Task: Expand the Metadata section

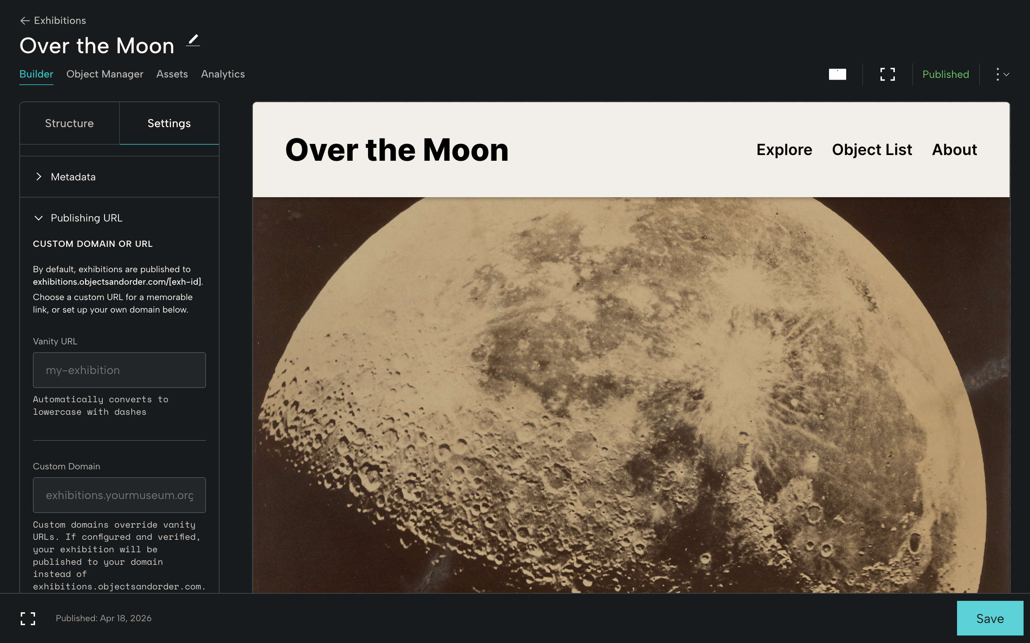Action: [x=119, y=177]
